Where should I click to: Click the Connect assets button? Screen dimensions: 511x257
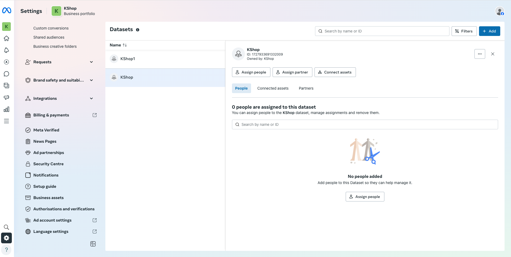[x=335, y=72]
